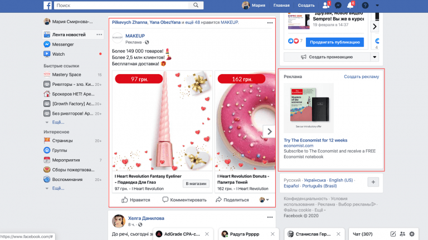Click the Facebook logo icon
Screen dimensions: 428x240
(47, 5)
